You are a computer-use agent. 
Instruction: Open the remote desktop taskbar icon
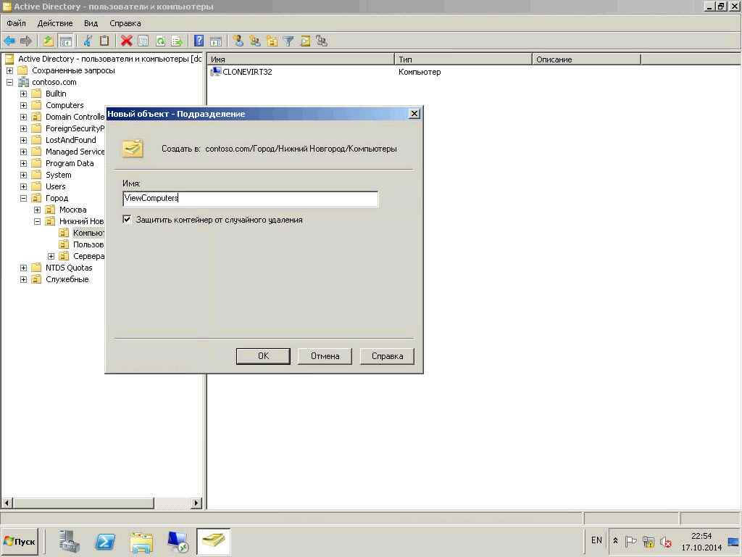point(178,541)
